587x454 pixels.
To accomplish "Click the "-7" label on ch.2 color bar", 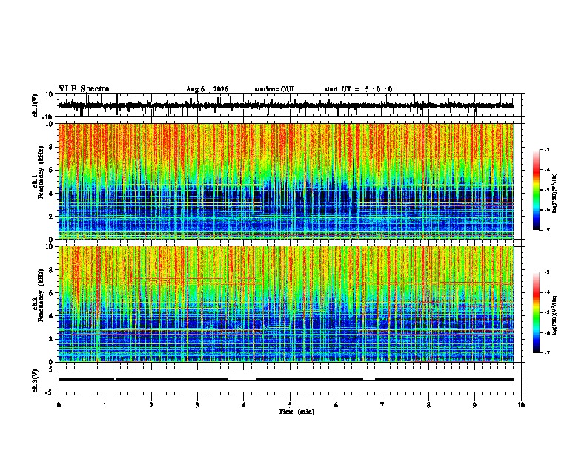I will (547, 353).
